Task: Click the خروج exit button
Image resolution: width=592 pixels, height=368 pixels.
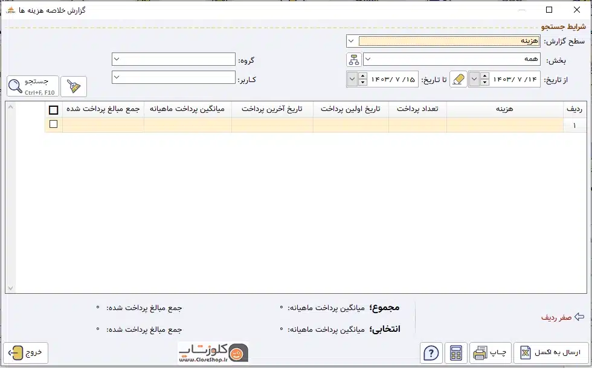Action: point(25,353)
